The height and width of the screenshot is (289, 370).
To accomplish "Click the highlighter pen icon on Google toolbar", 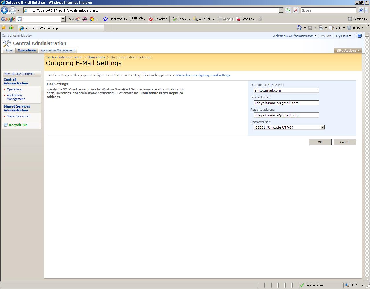I will [260, 19].
